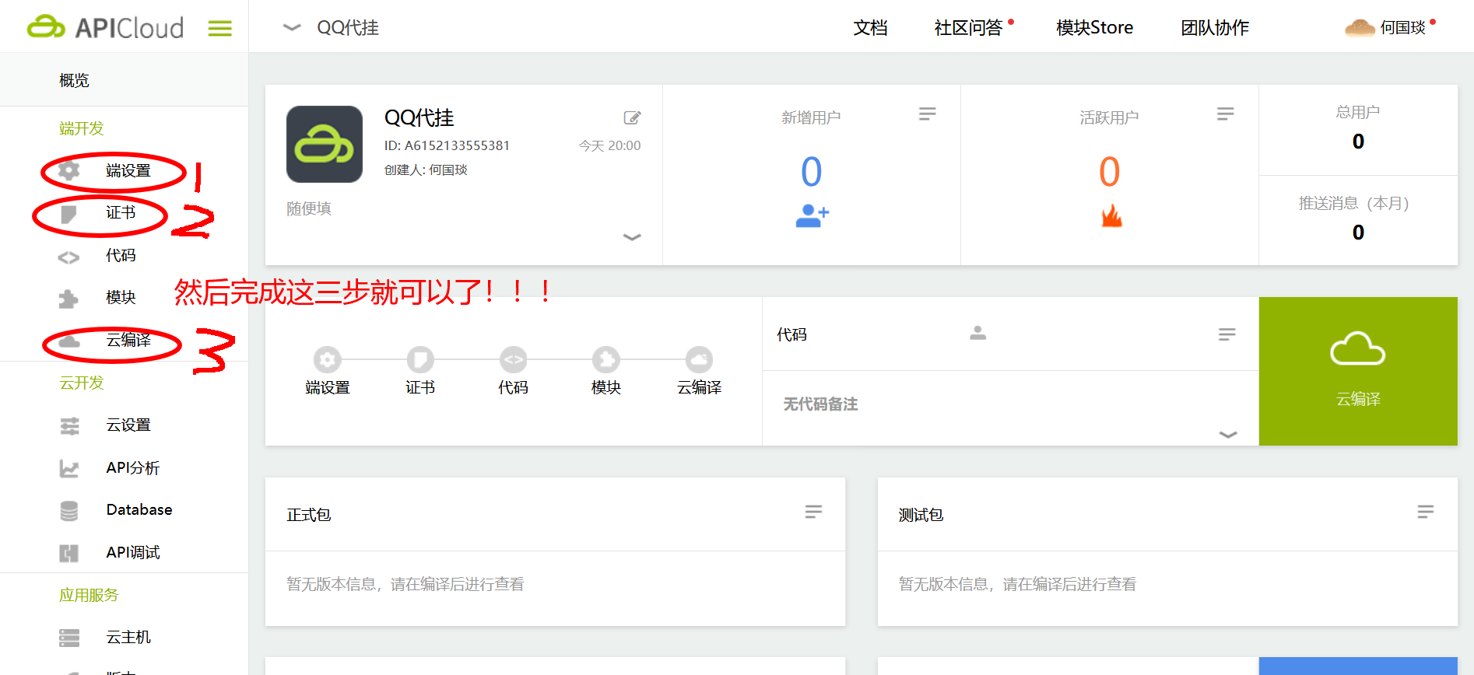Open 云编译 in the sidebar
The width and height of the screenshot is (1474, 675).
pos(128,340)
